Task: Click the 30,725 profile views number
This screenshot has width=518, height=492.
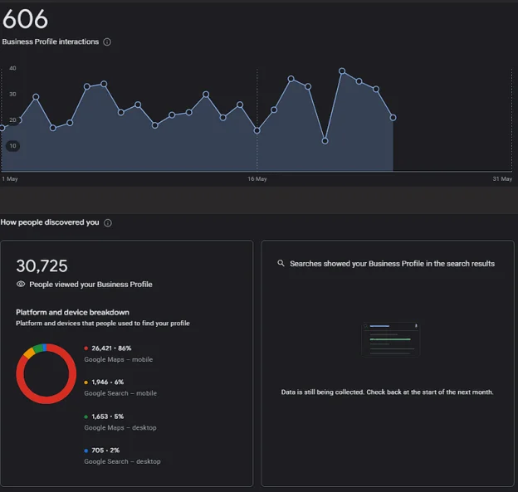Action: (42, 265)
